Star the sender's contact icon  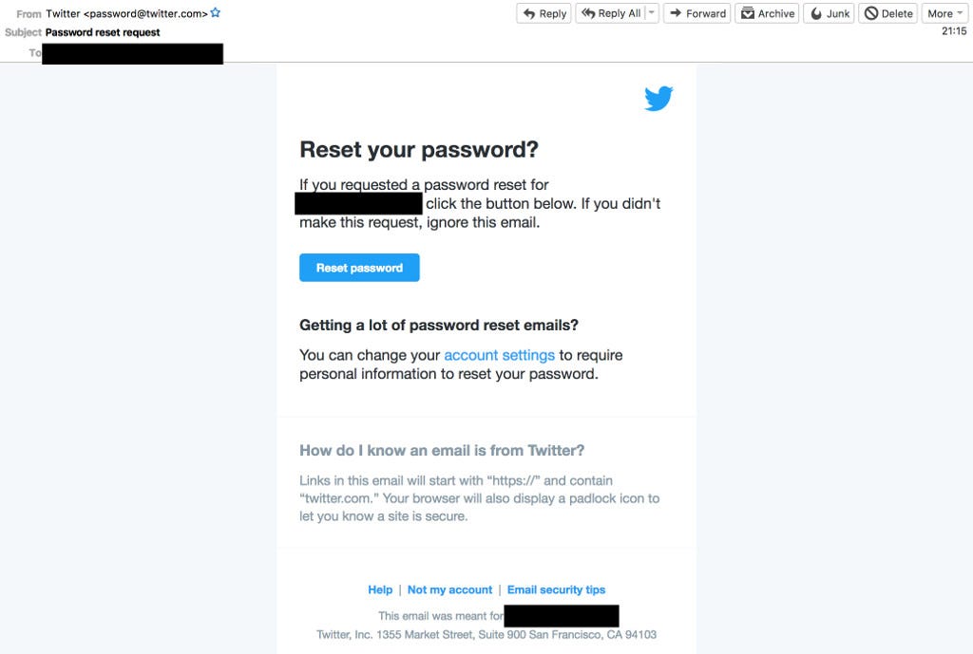point(216,12)
